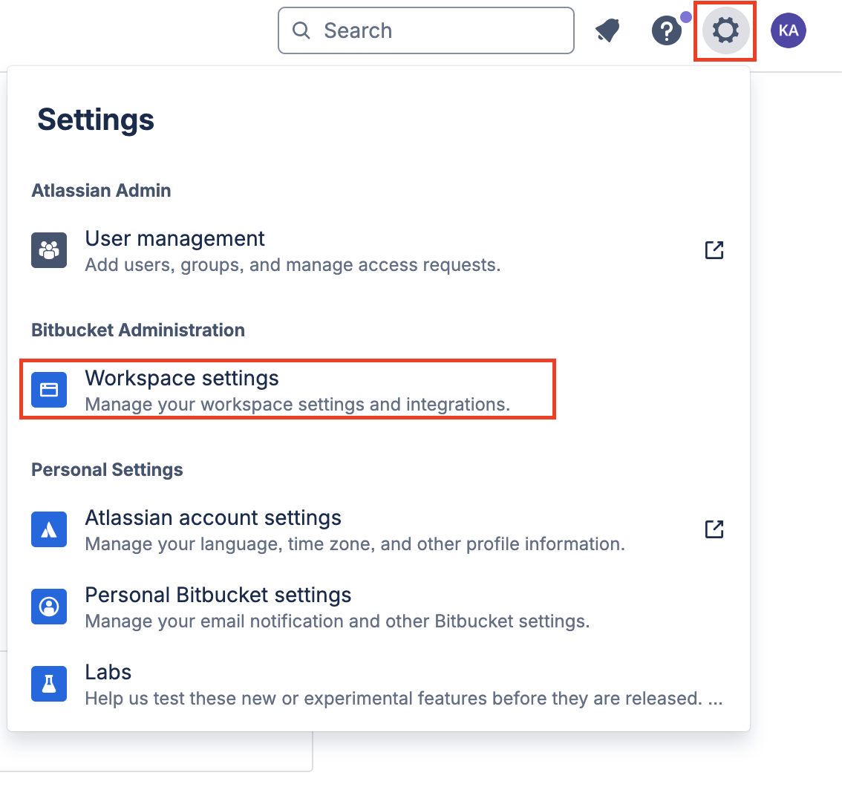Click 'Manage your workspace settings and integrations' text

(298, 404)
